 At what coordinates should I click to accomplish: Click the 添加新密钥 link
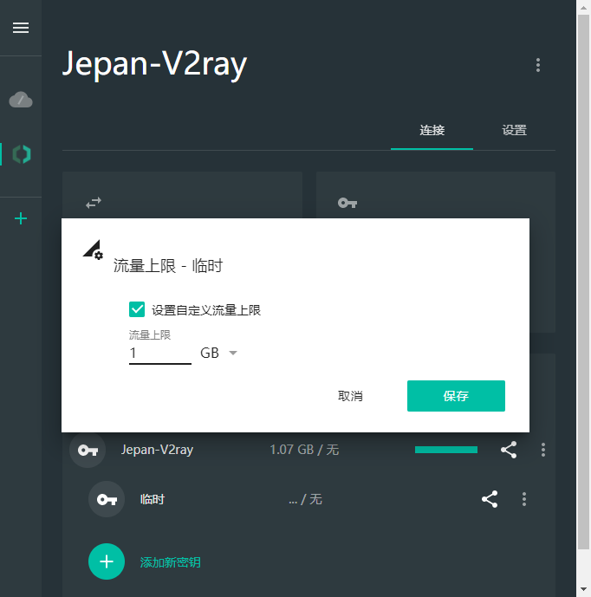[x=170, y=562]
